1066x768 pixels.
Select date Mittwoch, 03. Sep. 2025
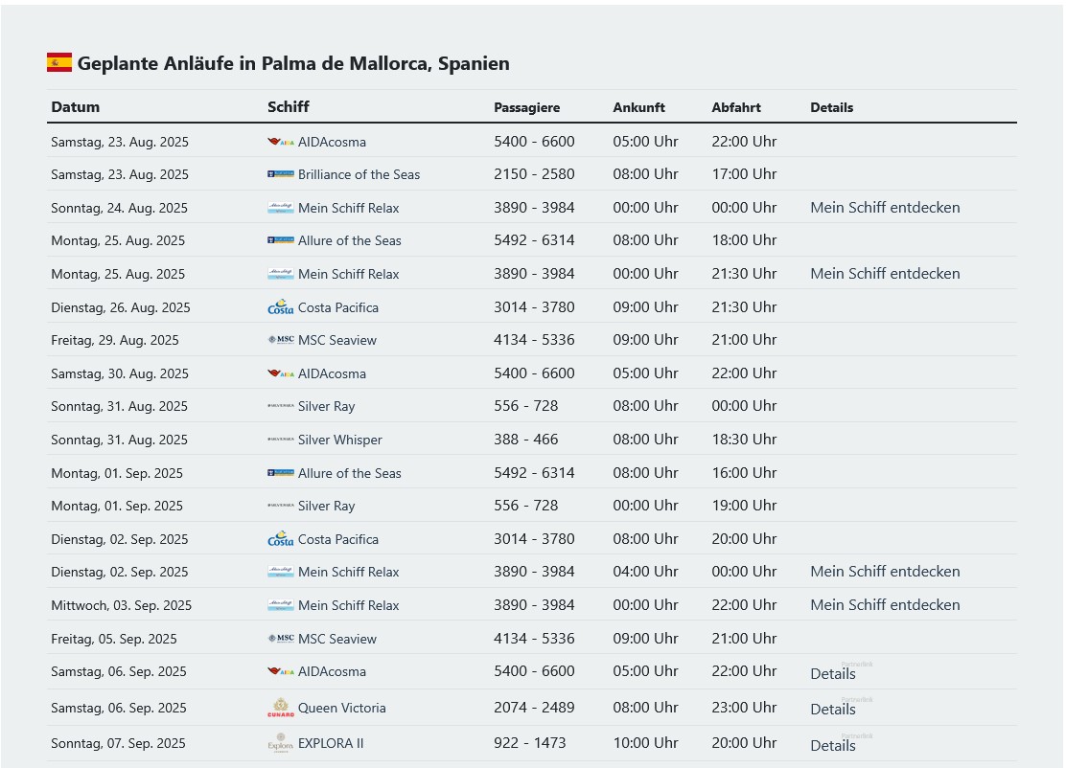(x=121, y=605)
